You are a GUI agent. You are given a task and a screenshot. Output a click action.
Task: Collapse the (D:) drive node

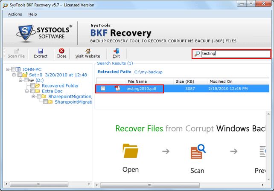point(20,80)
